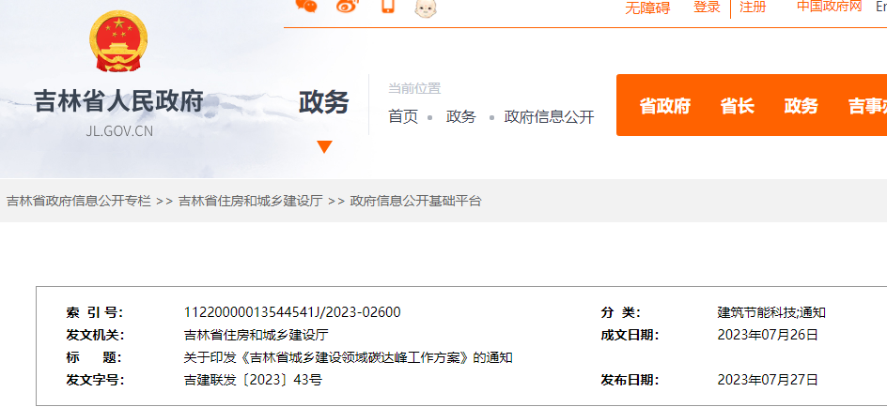The width and height of the screenshot is (887, 407).
Task: Click 吉林省政府信息公开专栏 breadcrumb
Action: click(79, 202)
